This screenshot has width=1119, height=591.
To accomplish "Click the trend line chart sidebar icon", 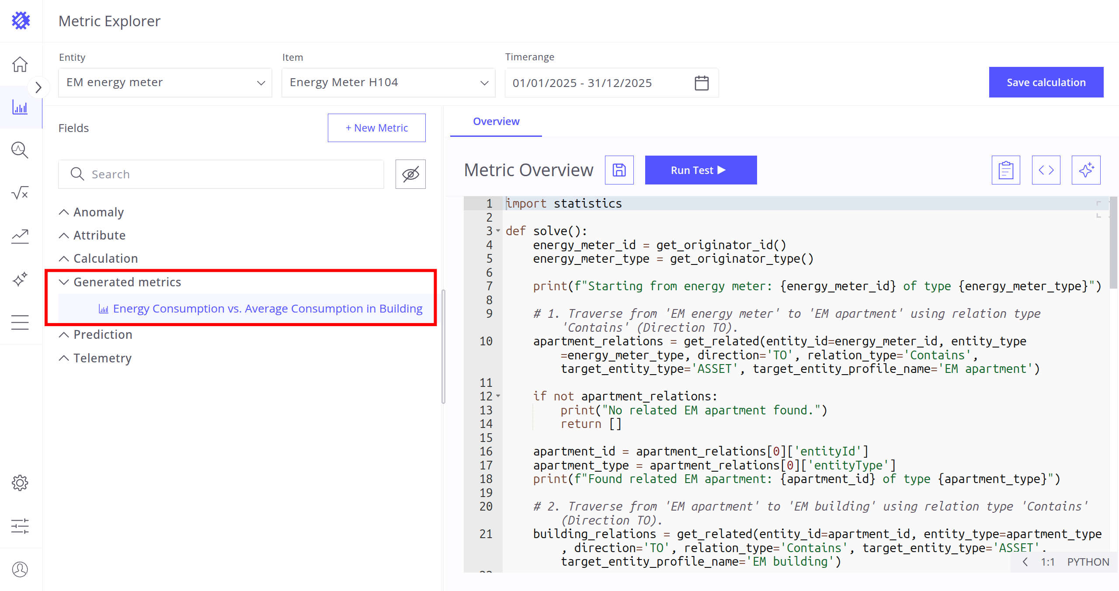I will tap(20, 236).
